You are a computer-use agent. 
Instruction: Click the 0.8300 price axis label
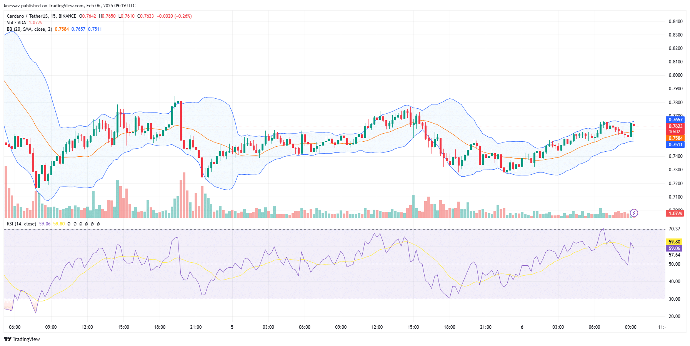675,35
